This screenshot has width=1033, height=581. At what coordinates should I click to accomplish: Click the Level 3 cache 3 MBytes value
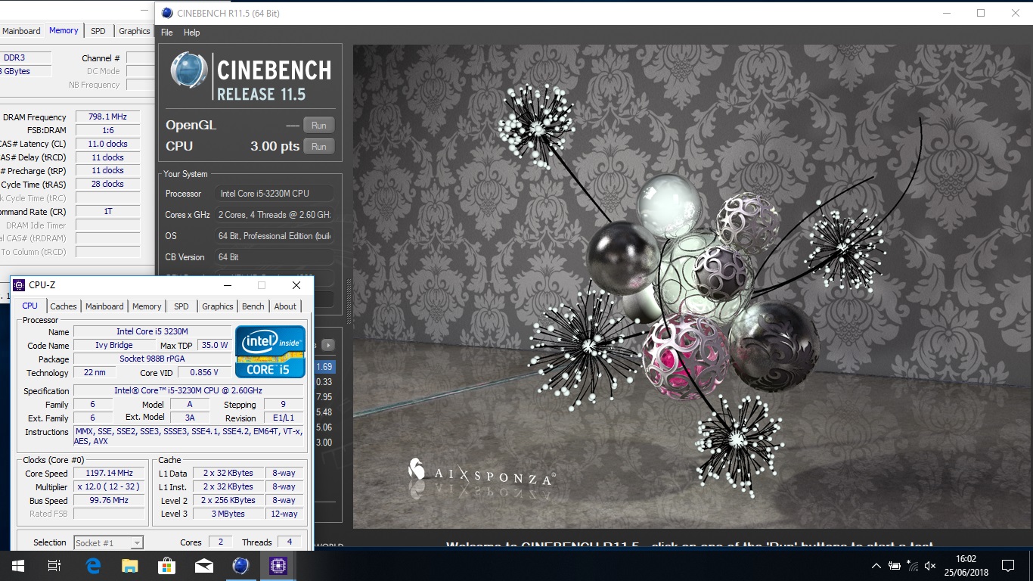[228, 514]
